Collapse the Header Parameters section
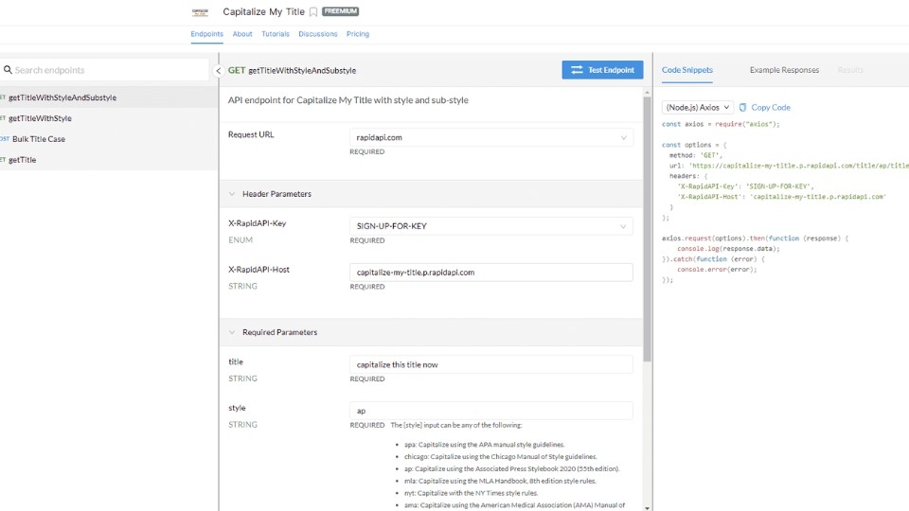The image size is (909, 511). tap(232, 194)
